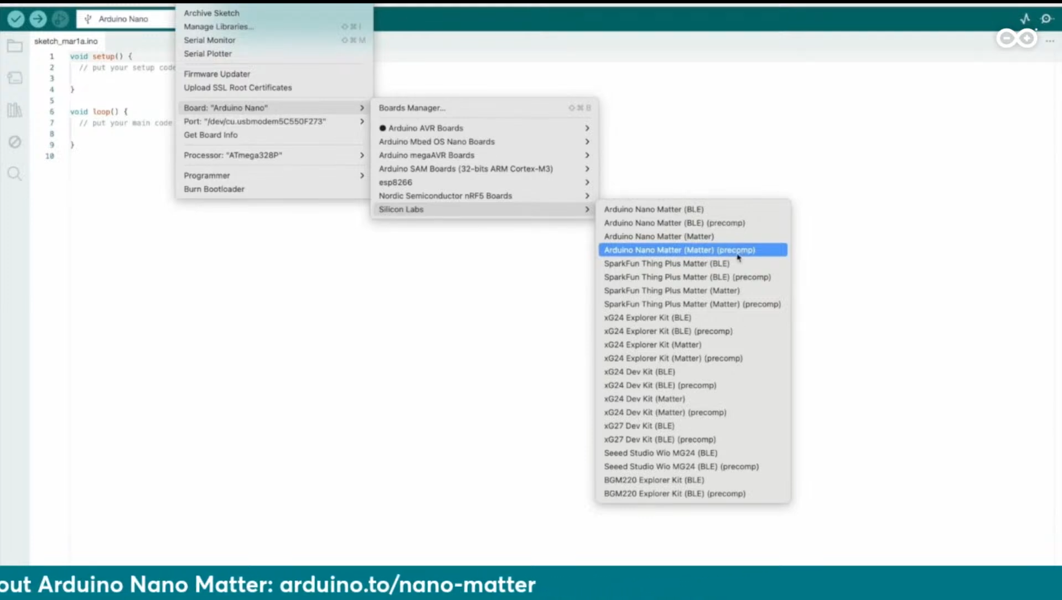Viewport: 1062px width, 600px height.
Task: Select Seeed Studio Wio MG24 (BLE) (precomp)
Action: pos(693,467)
